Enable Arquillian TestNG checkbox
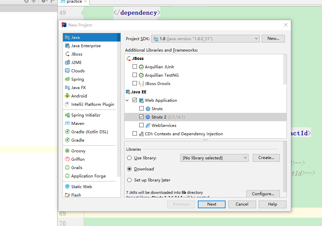 (x=135, y=75)
